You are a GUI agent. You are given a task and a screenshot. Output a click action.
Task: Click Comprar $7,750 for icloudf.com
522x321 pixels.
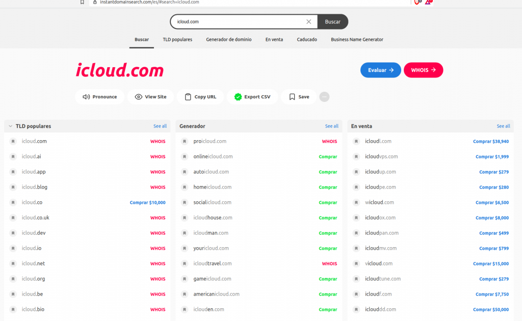[x=492, y=295]
